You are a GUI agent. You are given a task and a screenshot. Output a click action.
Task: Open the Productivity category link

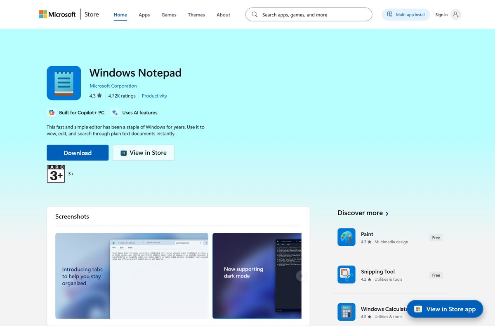pyautogui.click(x=154, y=96)
